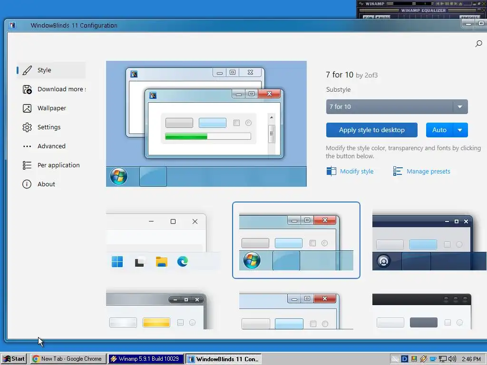487x365 pixels.
Task: Click the 2:46 PM clock
Action: (x=471, y=359)
